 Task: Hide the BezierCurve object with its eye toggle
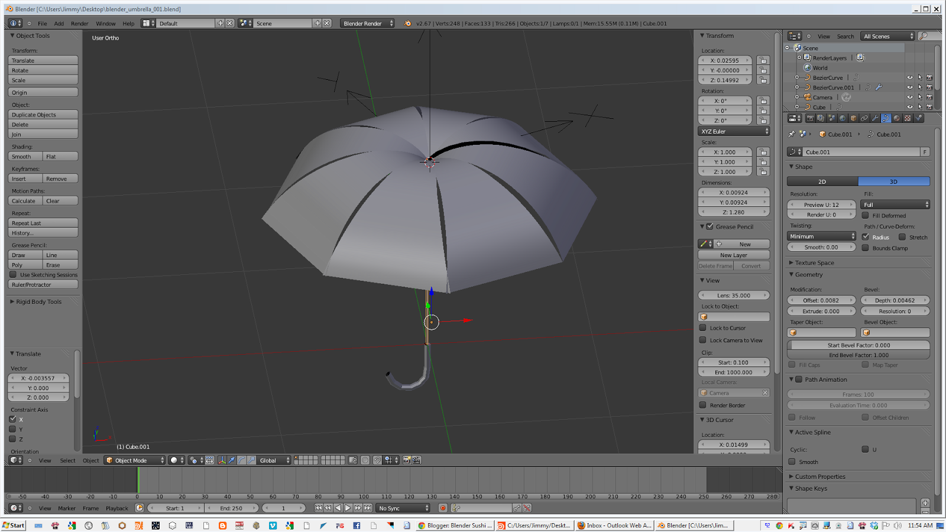[x=910, y=77]
